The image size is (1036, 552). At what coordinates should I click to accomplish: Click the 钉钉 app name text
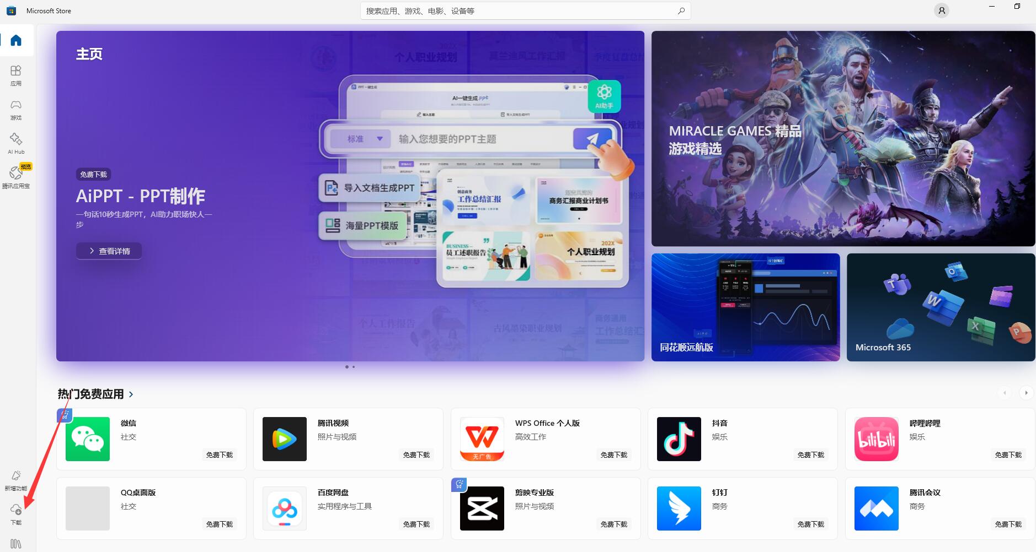click(x=720, y=493)
